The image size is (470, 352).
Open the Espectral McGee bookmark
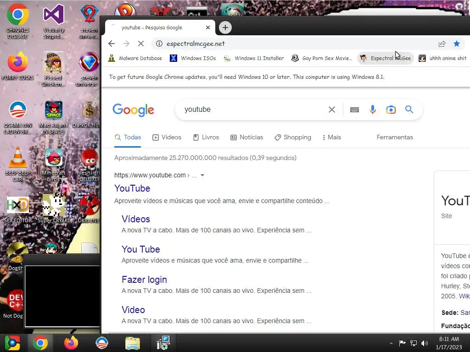(386, 58)
